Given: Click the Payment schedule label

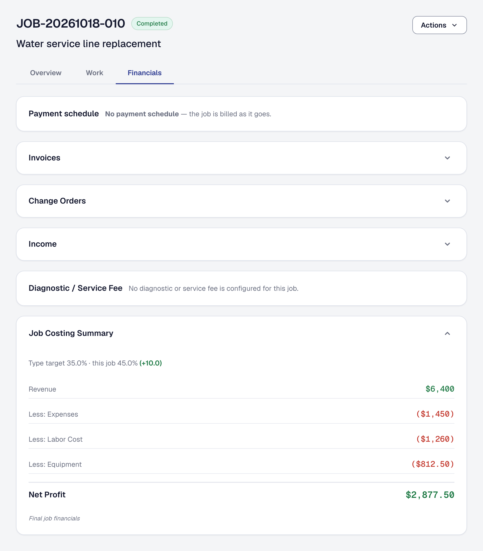Looking at the screenshot, I should 64,114.
